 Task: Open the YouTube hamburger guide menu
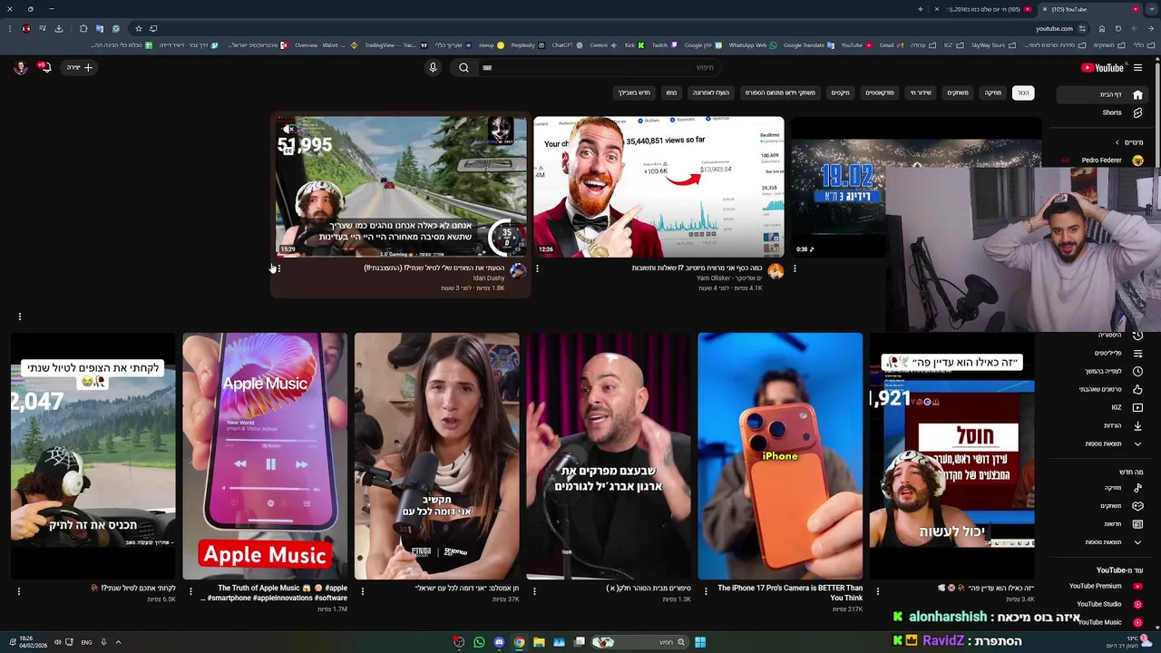click(1137, 67)
